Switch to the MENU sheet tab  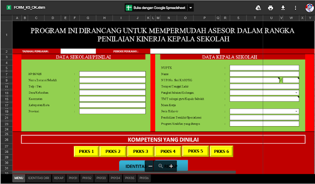pyautogui.click(x=19, y=178)
